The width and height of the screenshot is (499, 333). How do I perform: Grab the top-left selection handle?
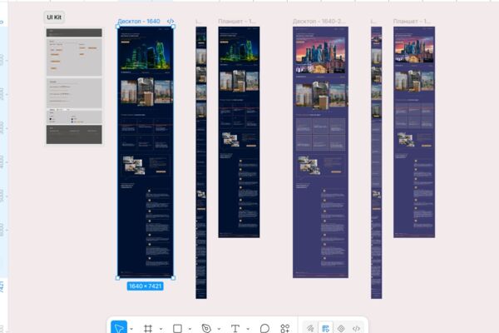(118, 27)
